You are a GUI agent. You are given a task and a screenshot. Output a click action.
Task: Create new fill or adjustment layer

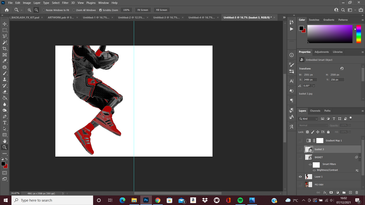tap(337, 192)
